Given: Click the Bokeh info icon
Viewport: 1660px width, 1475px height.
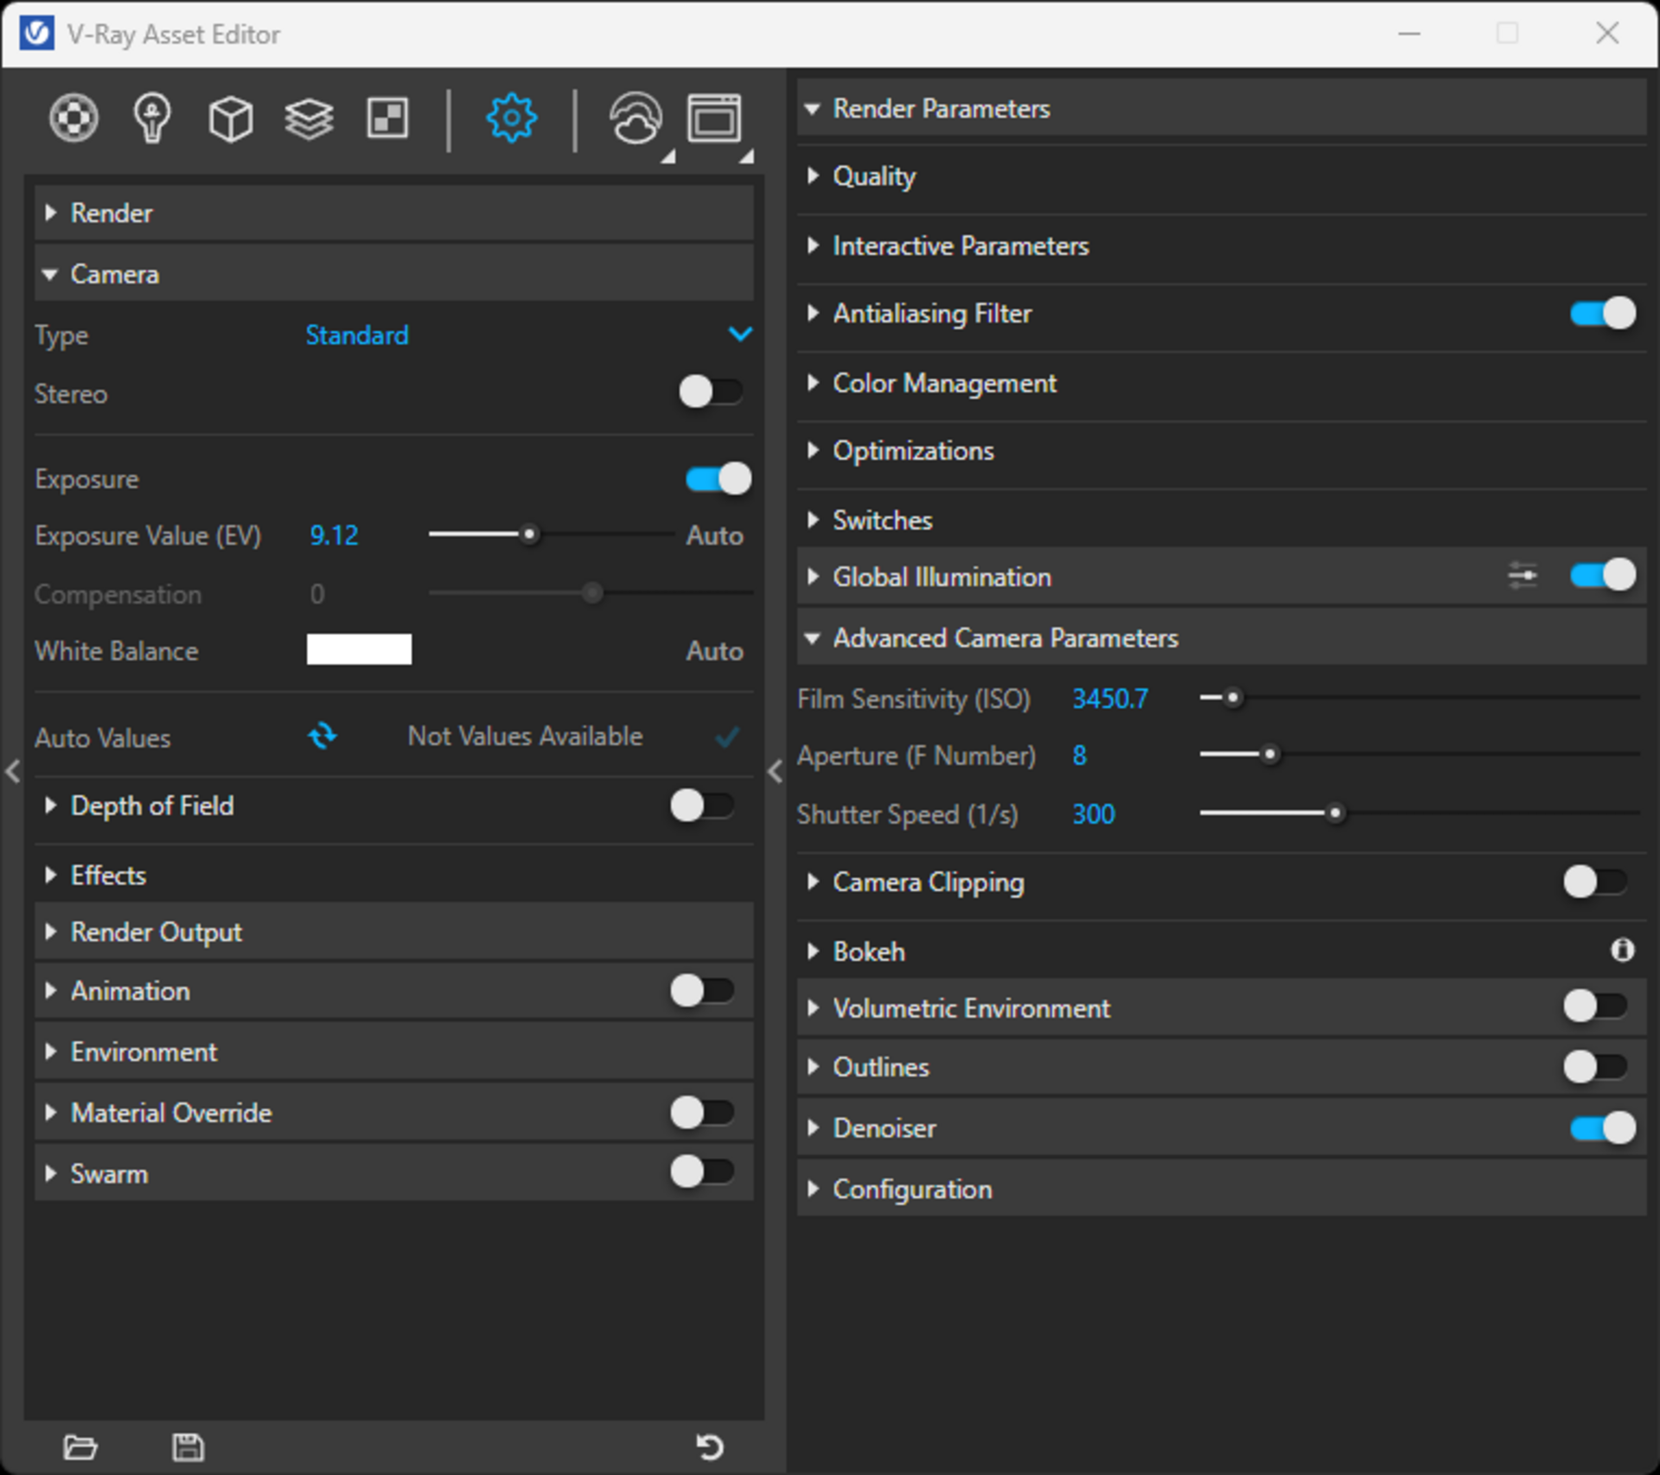Looking at the screenshot, I should click(1622, 950).
